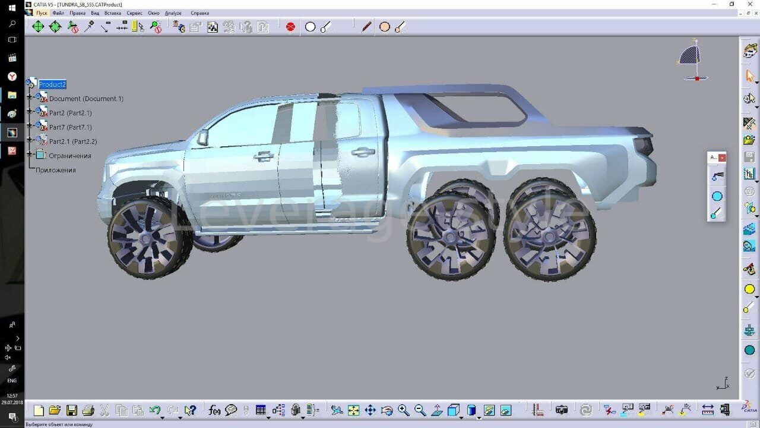Expand the Ограничения constraints node

point(30,155)
